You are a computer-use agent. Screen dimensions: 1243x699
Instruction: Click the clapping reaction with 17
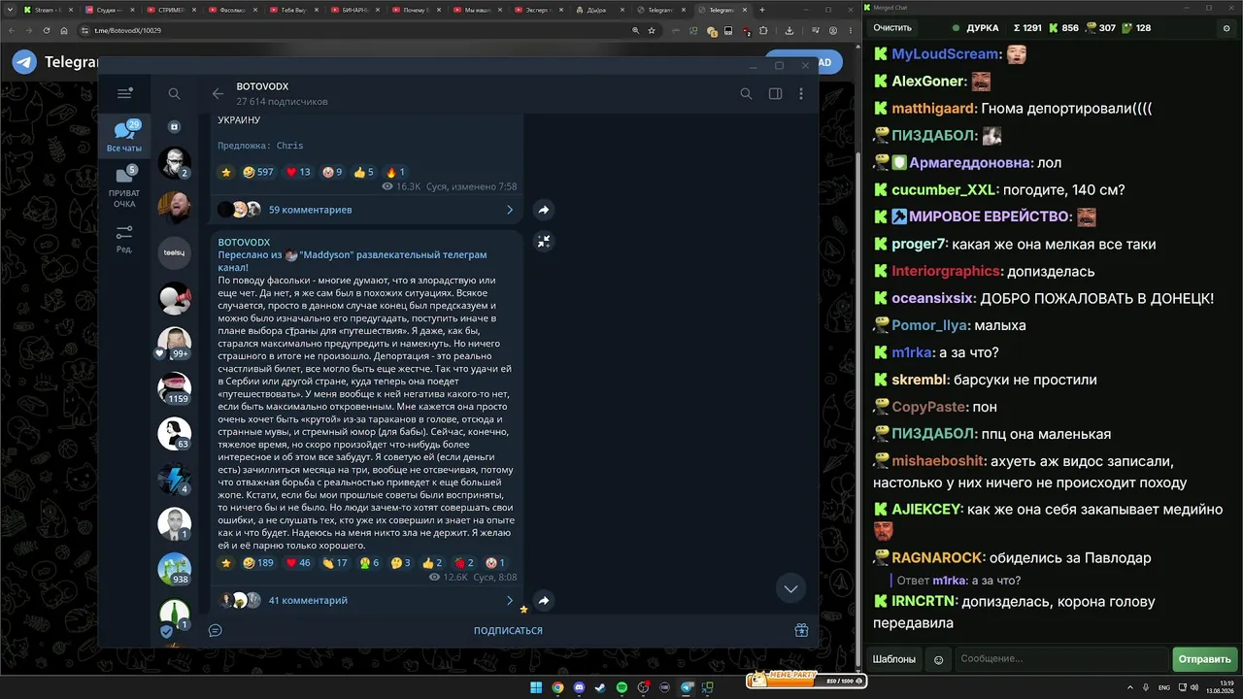coord(335,563)
